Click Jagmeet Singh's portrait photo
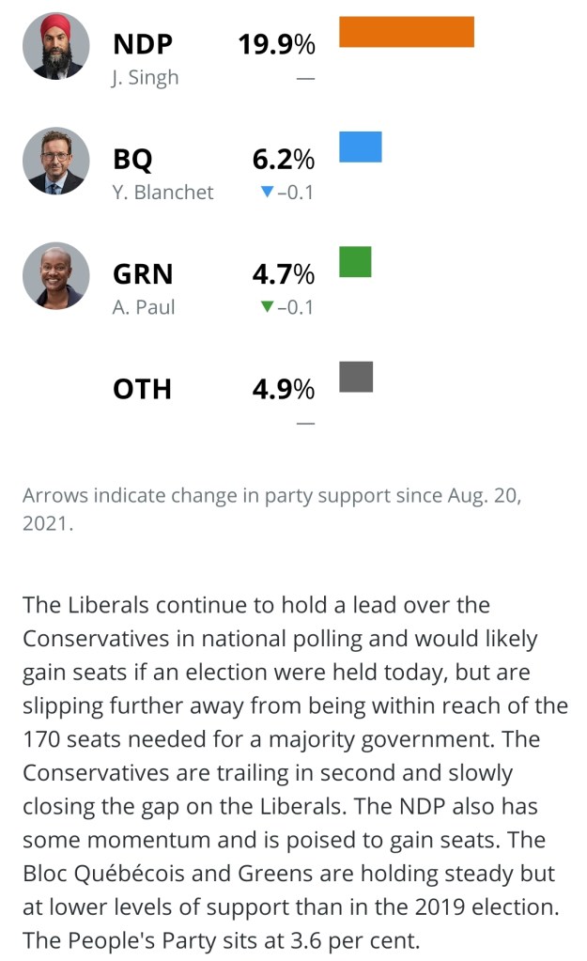Image resolution: width=587 pixels, height=961 pixels. [56, 45]
